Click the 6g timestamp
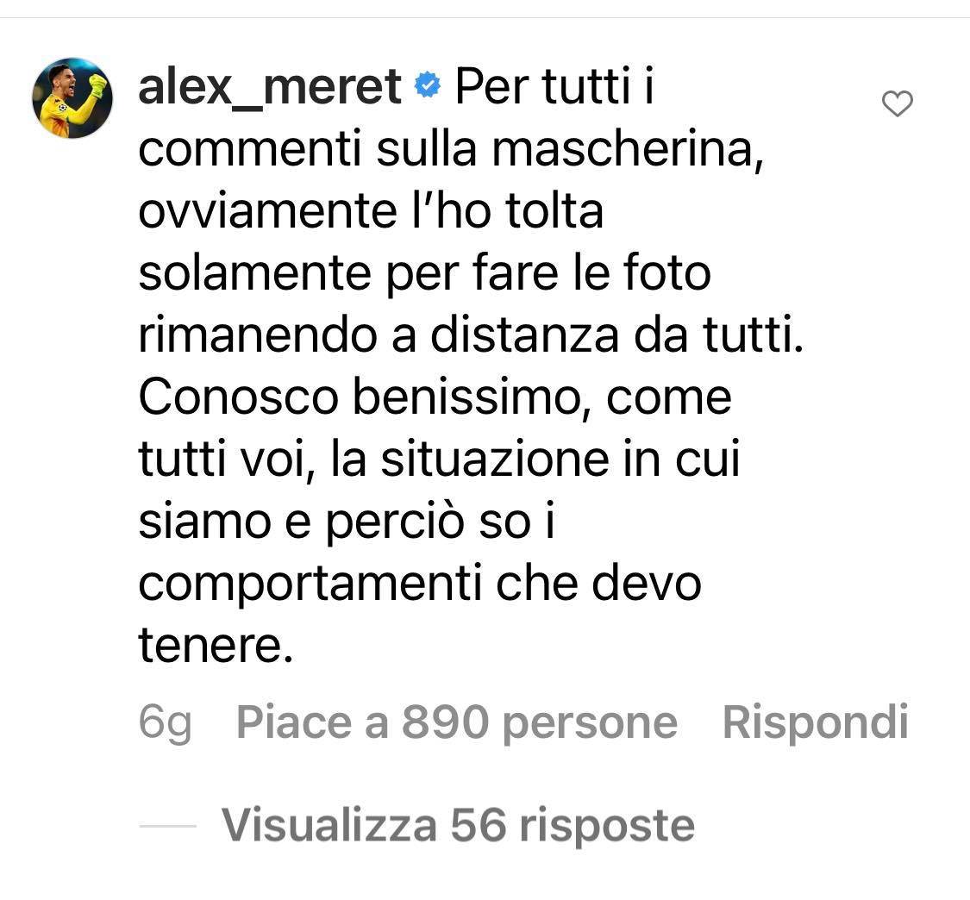Screen dimensions: 970x900 tap(166, 722)
